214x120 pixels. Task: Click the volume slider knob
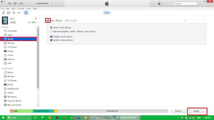(x=50, y=3)
